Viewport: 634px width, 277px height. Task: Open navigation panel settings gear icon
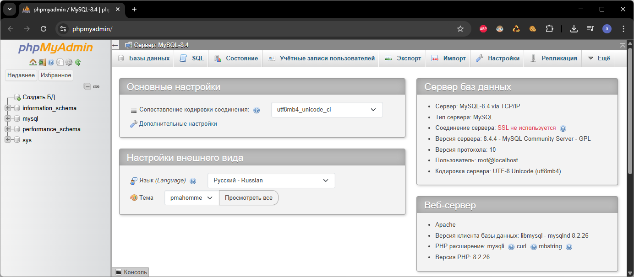[x=69, y=62]
